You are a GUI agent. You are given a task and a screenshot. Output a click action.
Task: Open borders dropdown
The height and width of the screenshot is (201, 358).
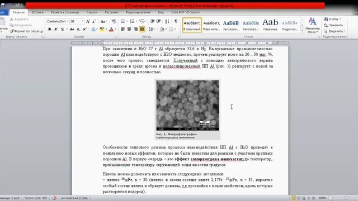point(175,29)
